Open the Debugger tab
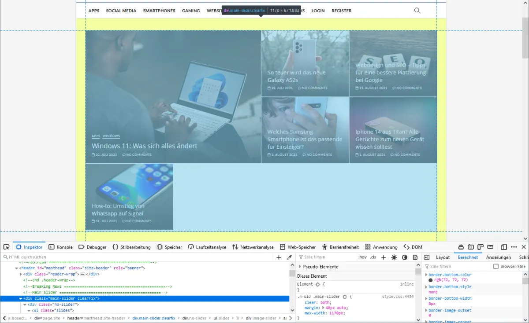This screenshot has width=529, height=323. 92,247
